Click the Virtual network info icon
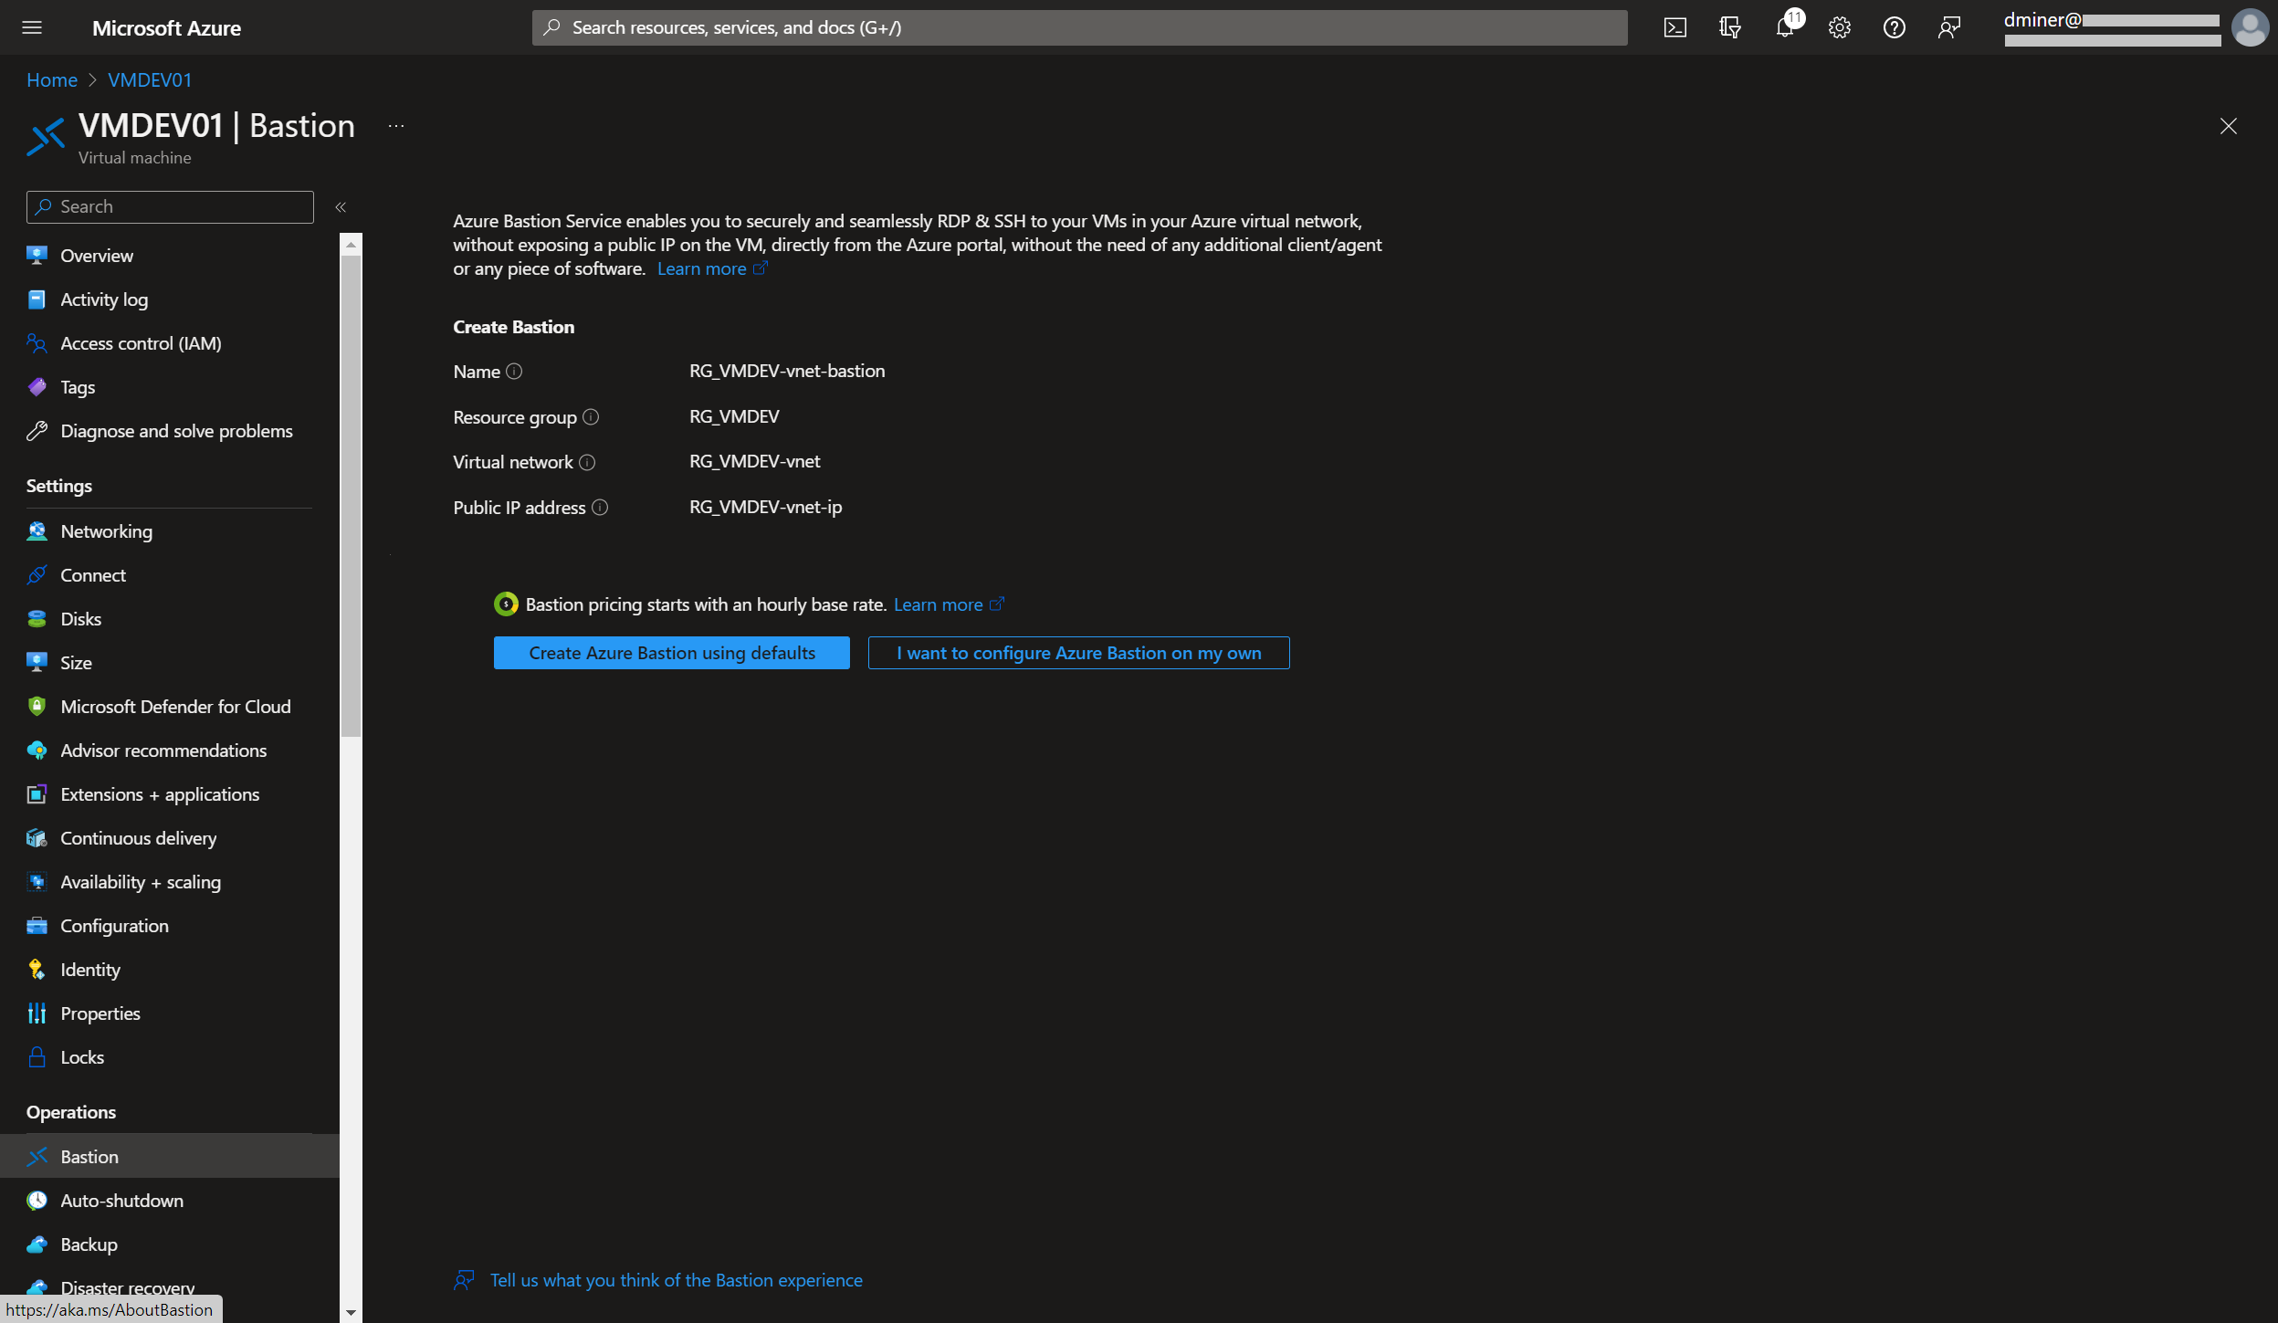Screen dimensions: 2278x1323 [587, 462]
